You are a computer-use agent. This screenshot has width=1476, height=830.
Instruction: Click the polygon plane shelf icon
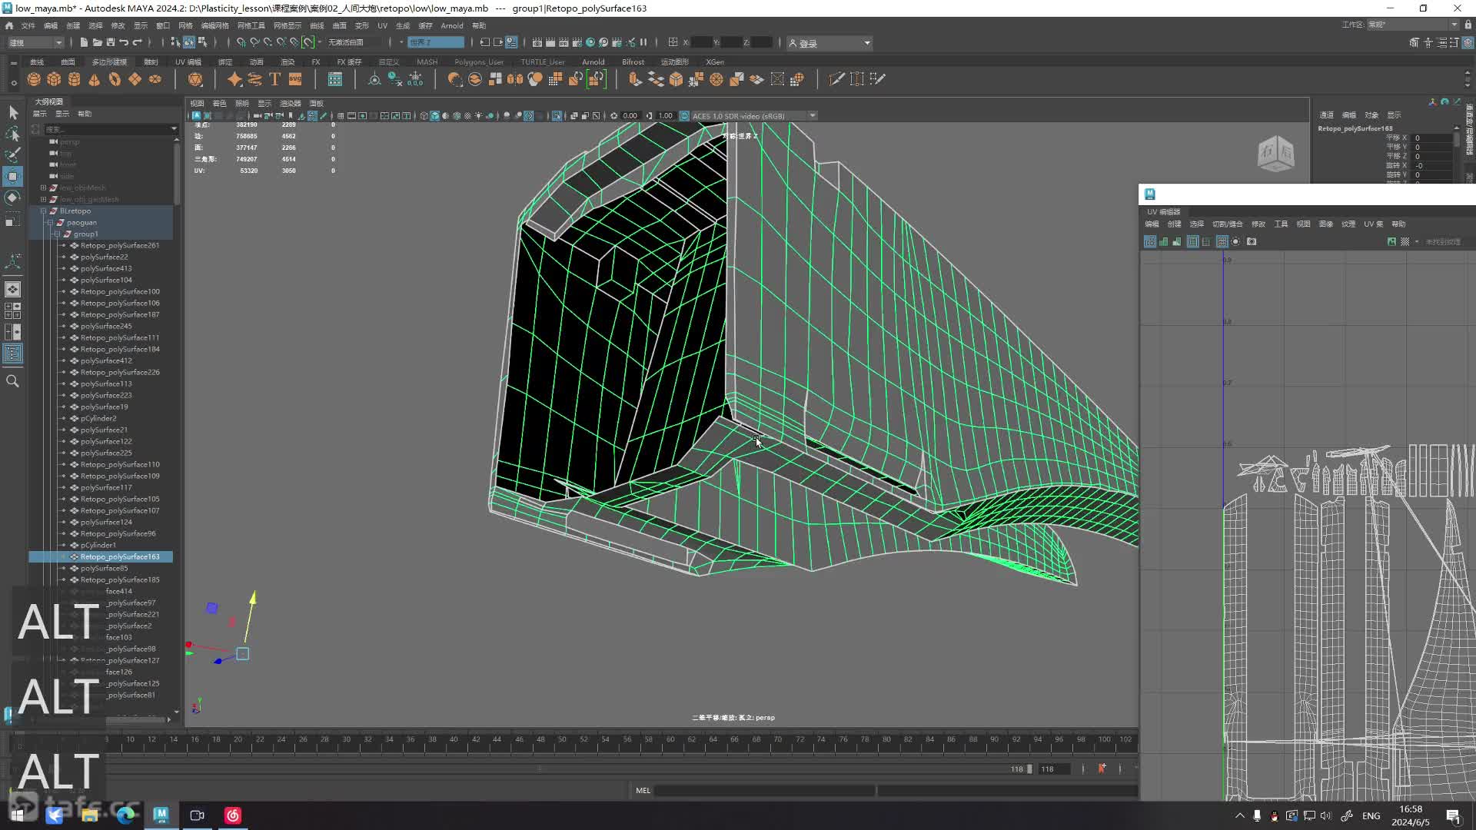pos(135,79)
